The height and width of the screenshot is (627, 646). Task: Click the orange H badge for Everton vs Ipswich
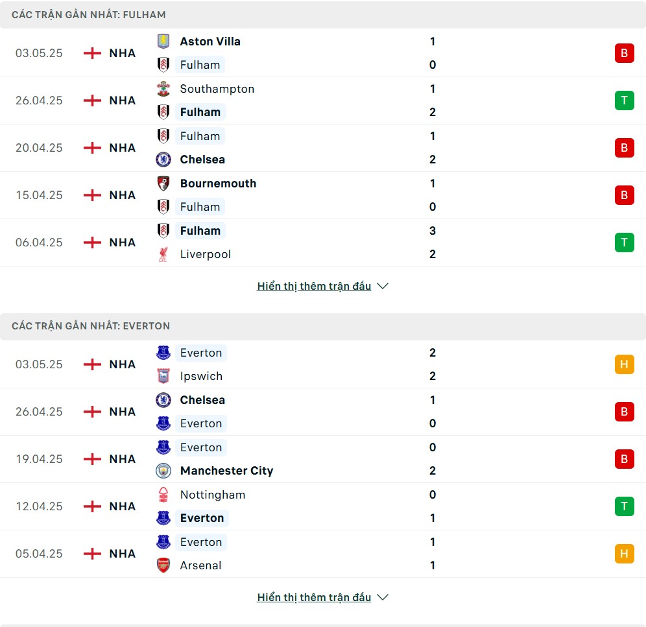coord(624,364)
